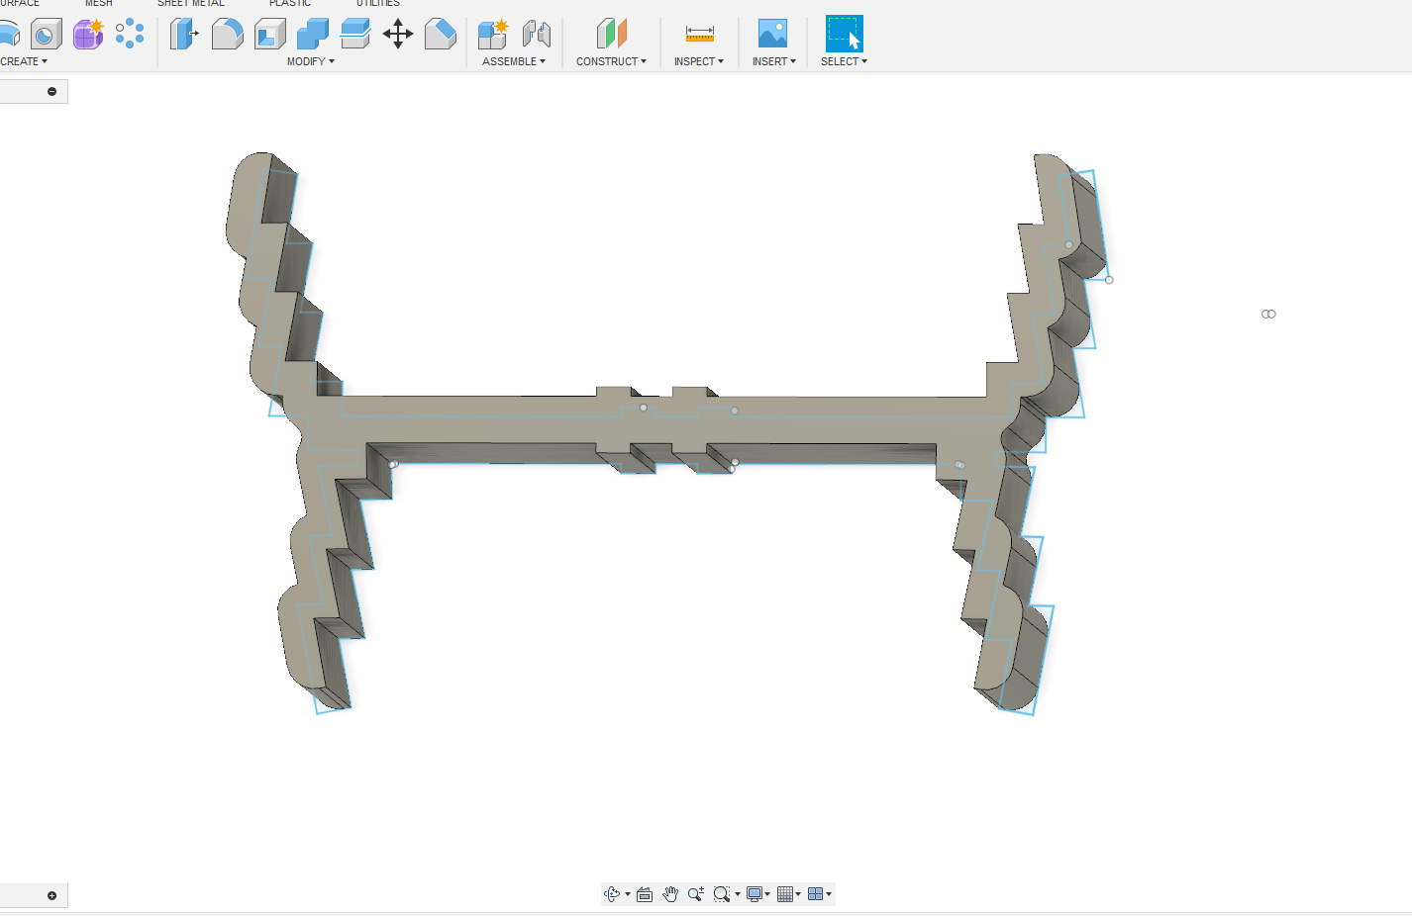Switch to the SHEET METAL tab
The height and width of the screenshot is (916, 1412).
191,4
